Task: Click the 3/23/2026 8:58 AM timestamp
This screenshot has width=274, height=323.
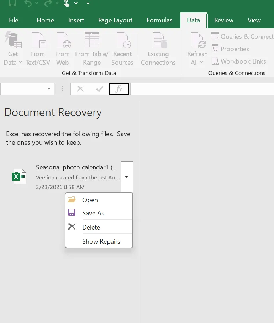Action: pyautogui.click(x=60, y=187)
